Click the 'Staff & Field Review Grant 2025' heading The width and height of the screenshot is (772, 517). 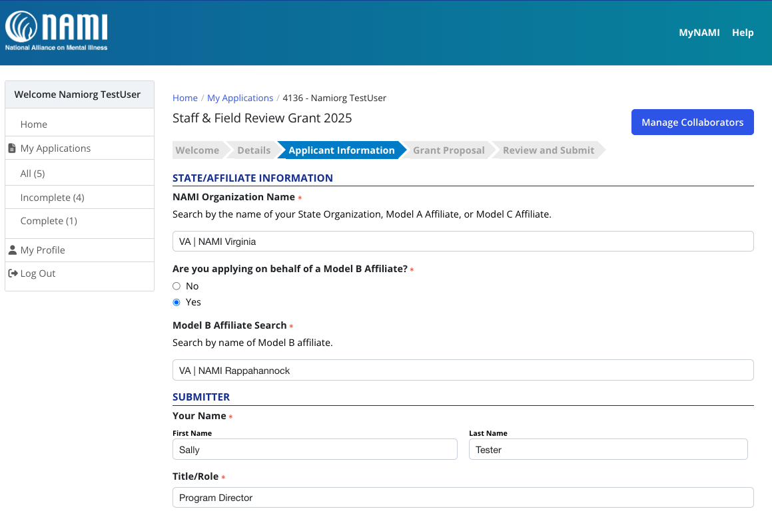pos(262,118)
